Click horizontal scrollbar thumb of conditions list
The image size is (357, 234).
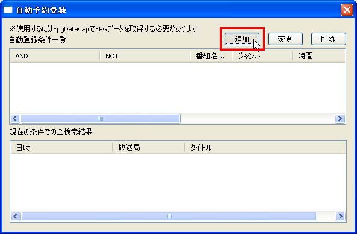point(101,119)
